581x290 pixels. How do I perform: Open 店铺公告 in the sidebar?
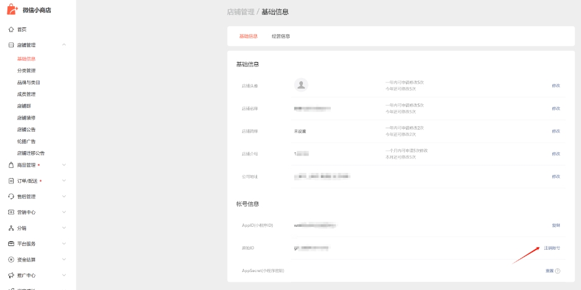coord(26,130)
